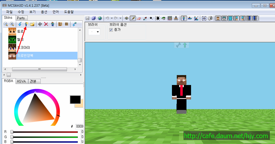Switch to the hybrid split view icon

tap(196, 18)
